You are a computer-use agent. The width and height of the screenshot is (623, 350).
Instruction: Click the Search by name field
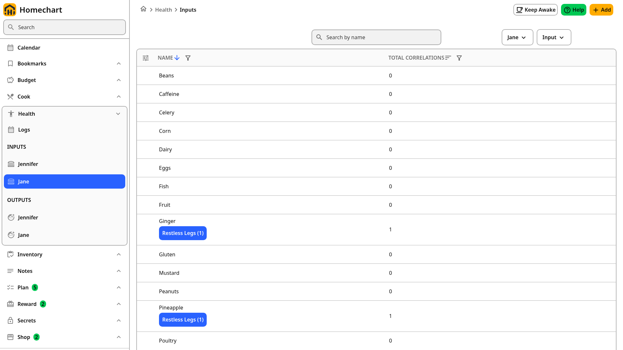pos(376,37)
